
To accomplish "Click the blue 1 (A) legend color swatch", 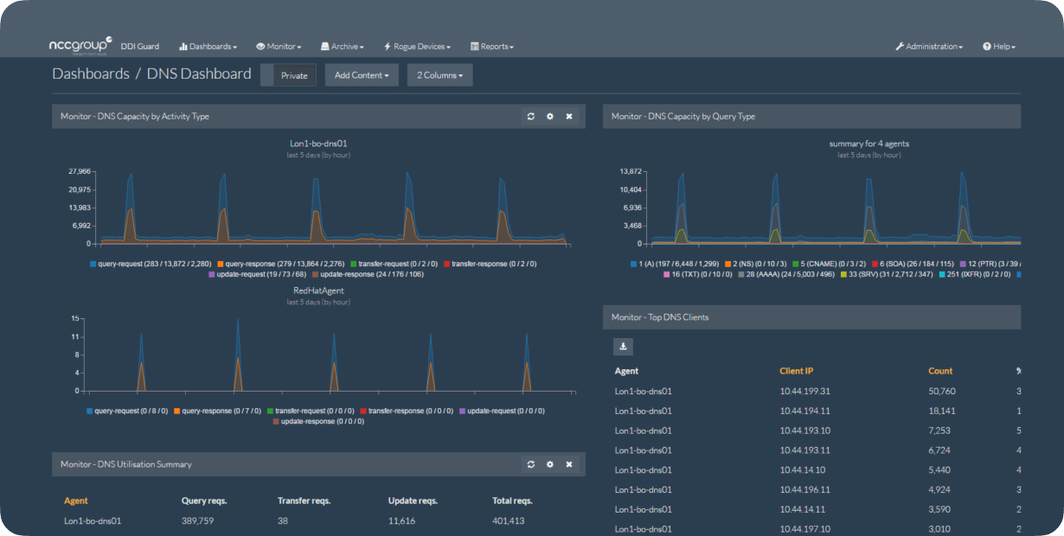I will [x=633, y=264].
